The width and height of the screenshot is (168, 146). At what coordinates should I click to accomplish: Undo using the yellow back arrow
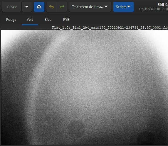coord(51,7)
